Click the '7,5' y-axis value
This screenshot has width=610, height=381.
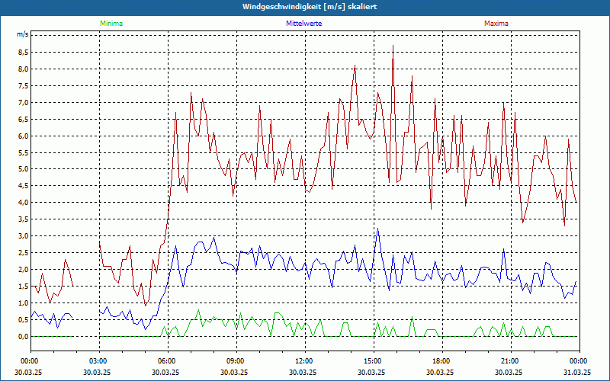click(x=24, y=86)
